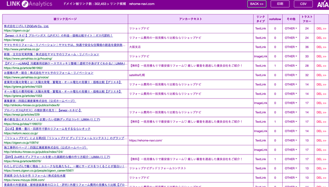Delete the zigexn.co.jp row via DEL >>
Viewport: 329px width, 187px height.
(321, 28)
